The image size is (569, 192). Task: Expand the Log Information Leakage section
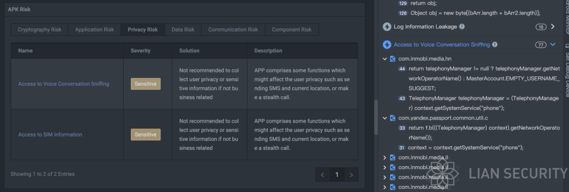pyautogui.click(x=553, y=27)
